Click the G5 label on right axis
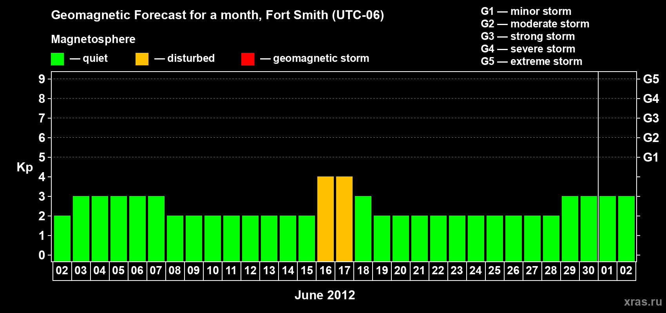Image resolution: width=666 pixels, height=313 pixels. [x=651, y=79]
